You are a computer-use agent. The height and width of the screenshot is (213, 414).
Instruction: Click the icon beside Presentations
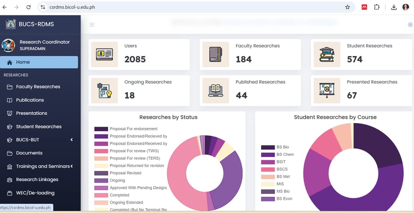[10, 113]
